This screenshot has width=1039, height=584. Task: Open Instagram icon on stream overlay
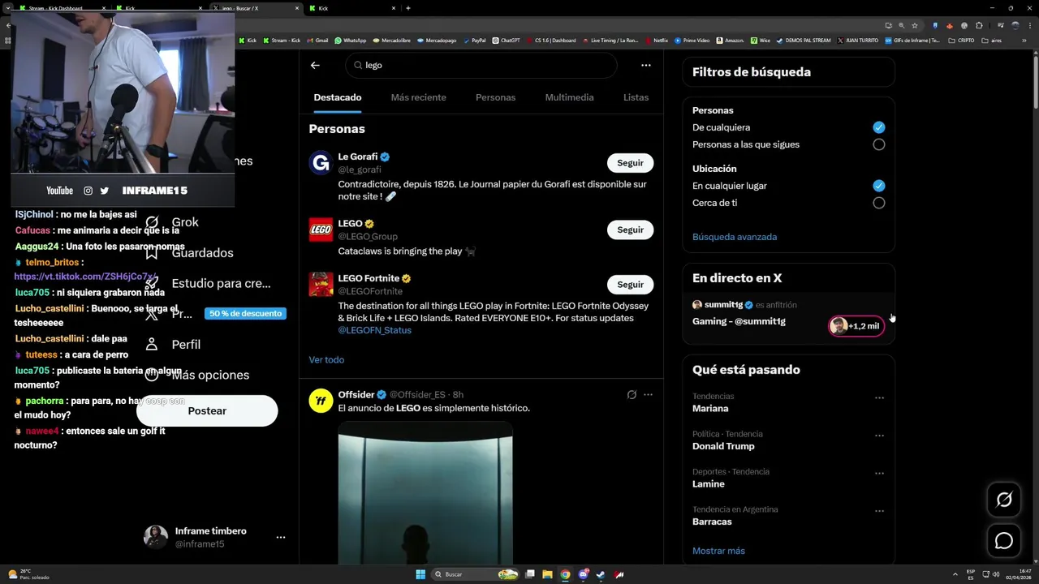tap(88, 191)
